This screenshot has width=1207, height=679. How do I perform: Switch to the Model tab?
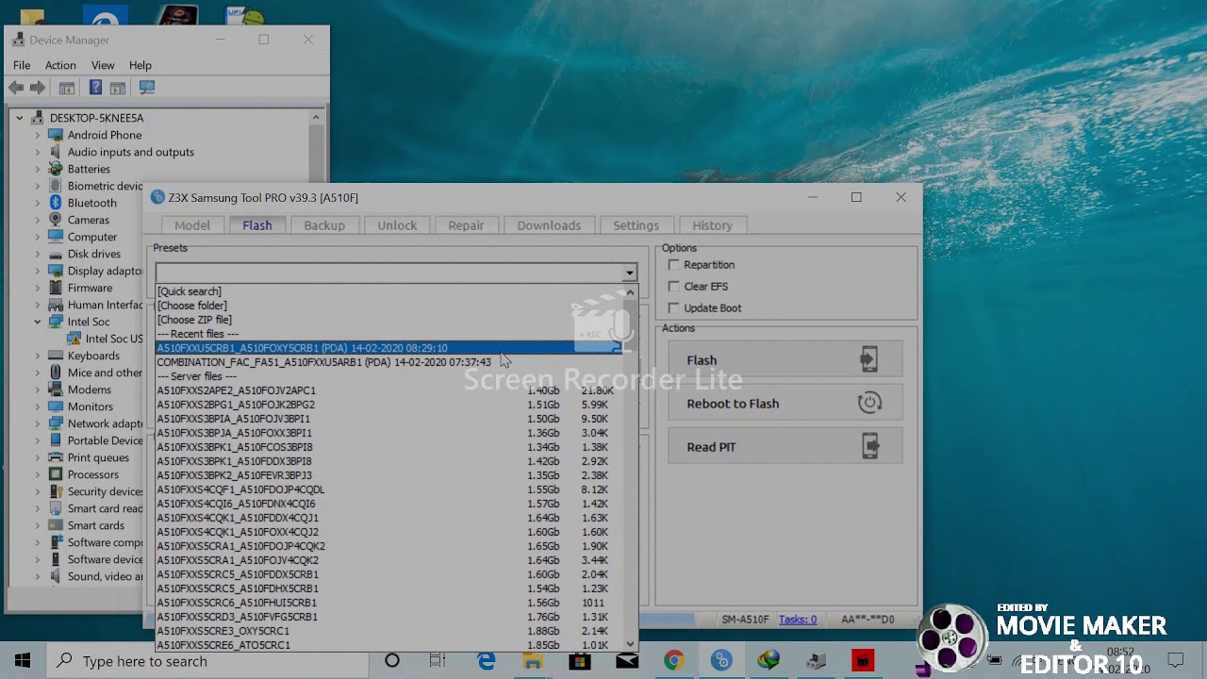coord(192,225)
